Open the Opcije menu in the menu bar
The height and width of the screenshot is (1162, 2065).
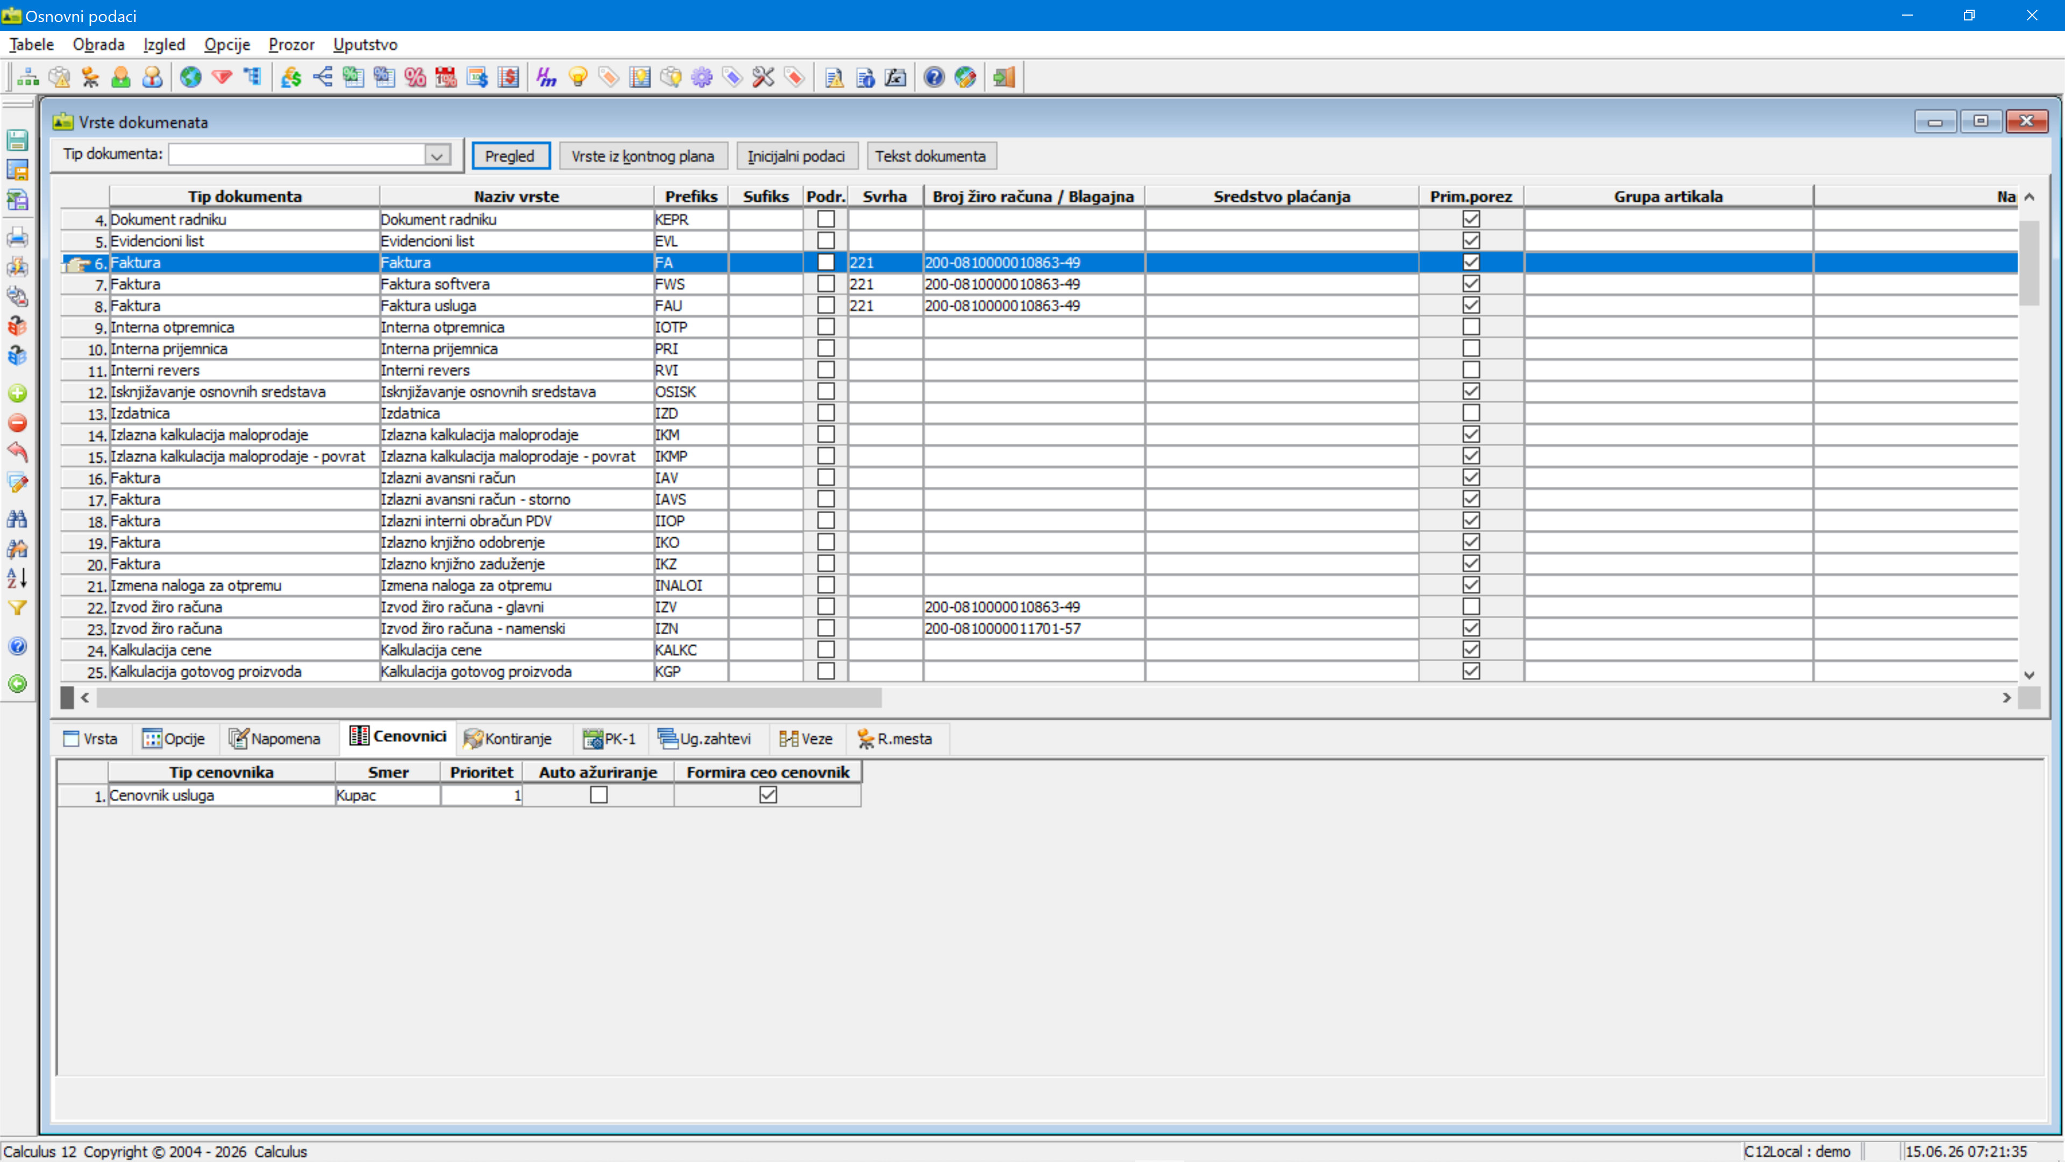[227, 44]
